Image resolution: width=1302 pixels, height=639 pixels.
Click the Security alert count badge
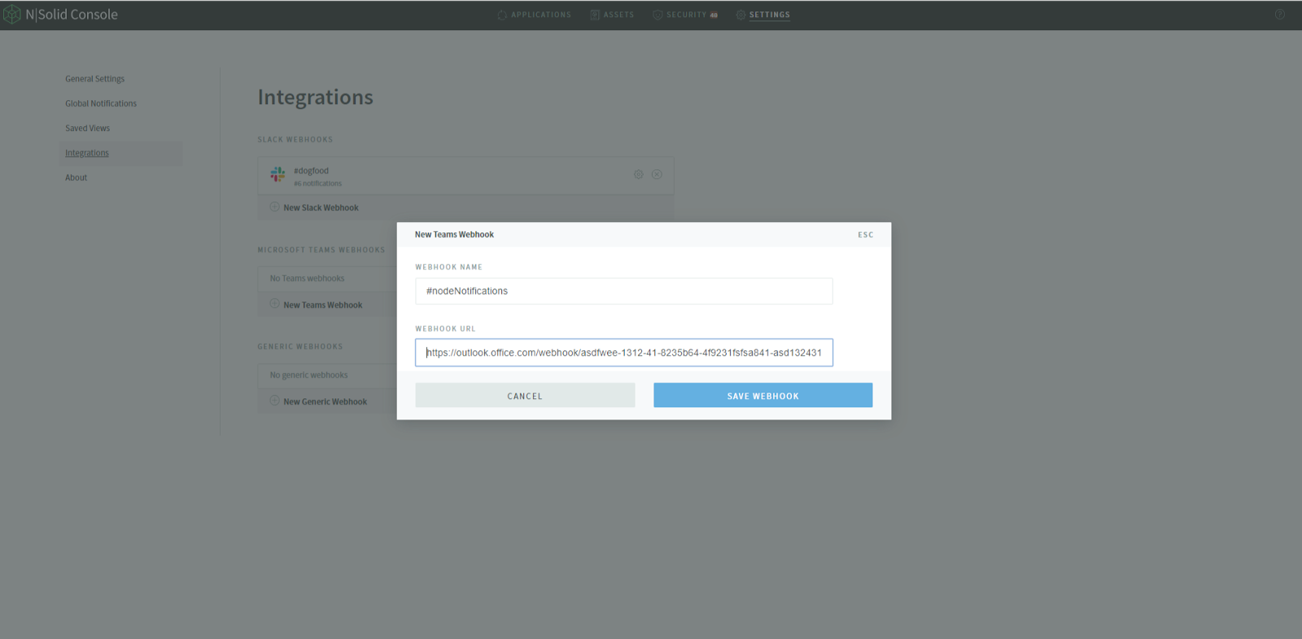click(714, 15)
